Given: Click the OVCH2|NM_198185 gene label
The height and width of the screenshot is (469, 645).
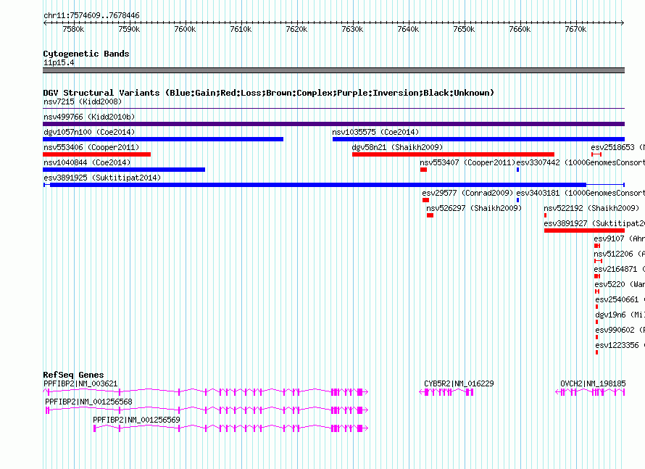Looking at the screenshot, I should click(x=593, y=383).
